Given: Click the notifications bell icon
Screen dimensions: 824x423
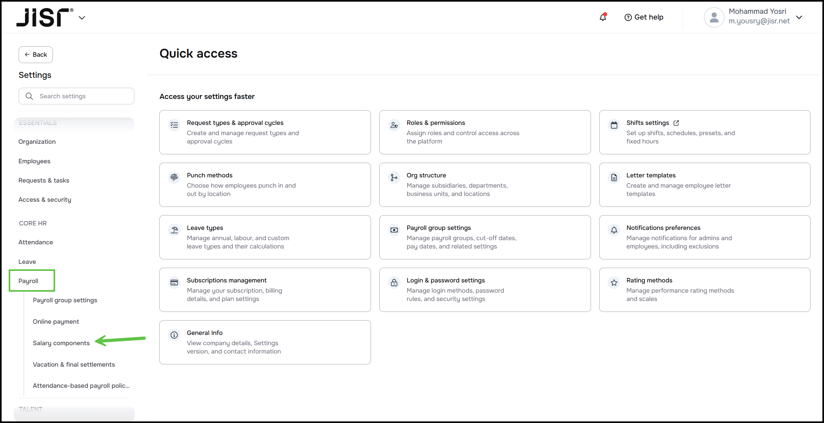Looking at the screenshot, I should (603, 17).
